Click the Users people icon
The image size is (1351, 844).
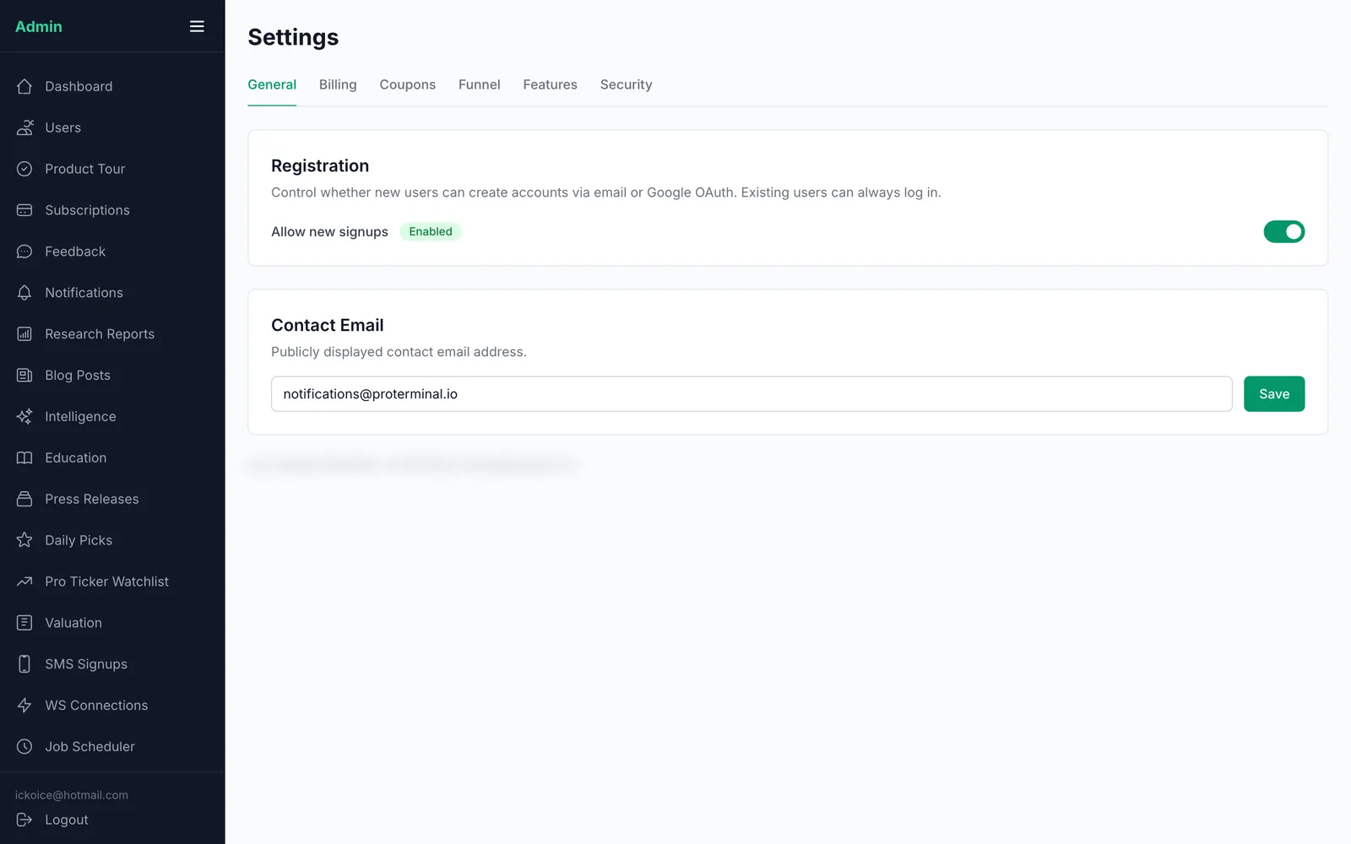[24, 127]
